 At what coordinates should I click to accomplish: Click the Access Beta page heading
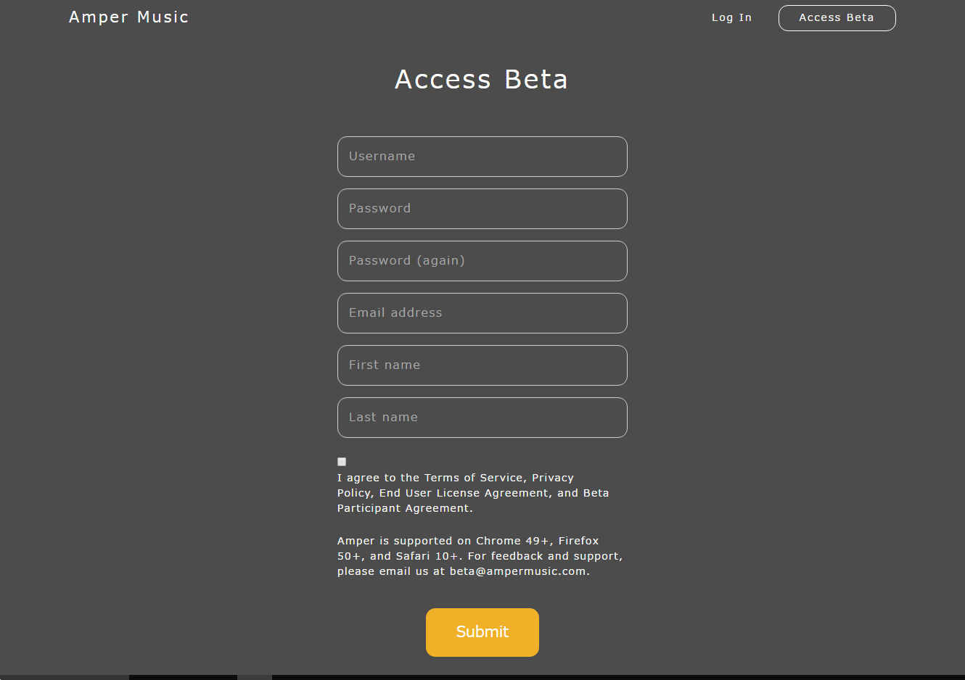pos(481,80)
